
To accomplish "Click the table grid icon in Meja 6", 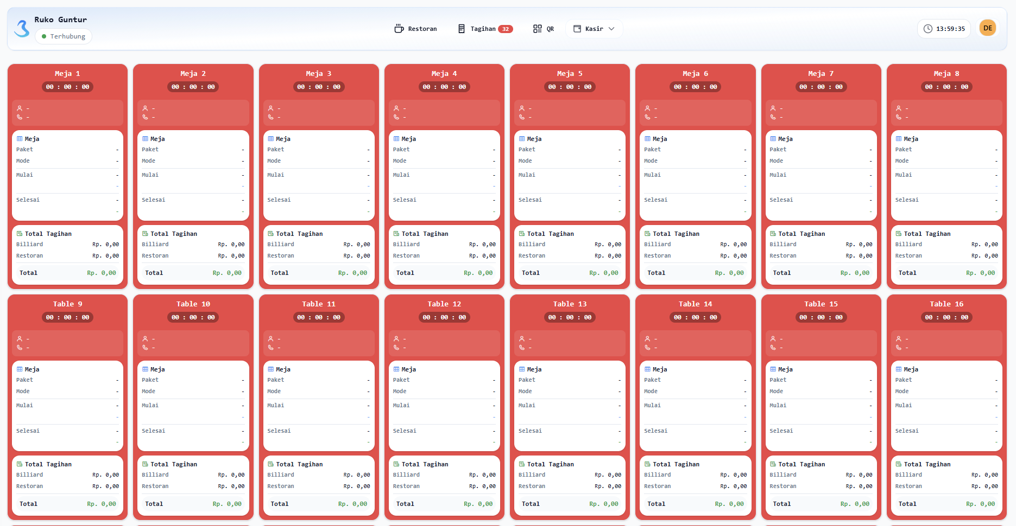I will [647, 139].
